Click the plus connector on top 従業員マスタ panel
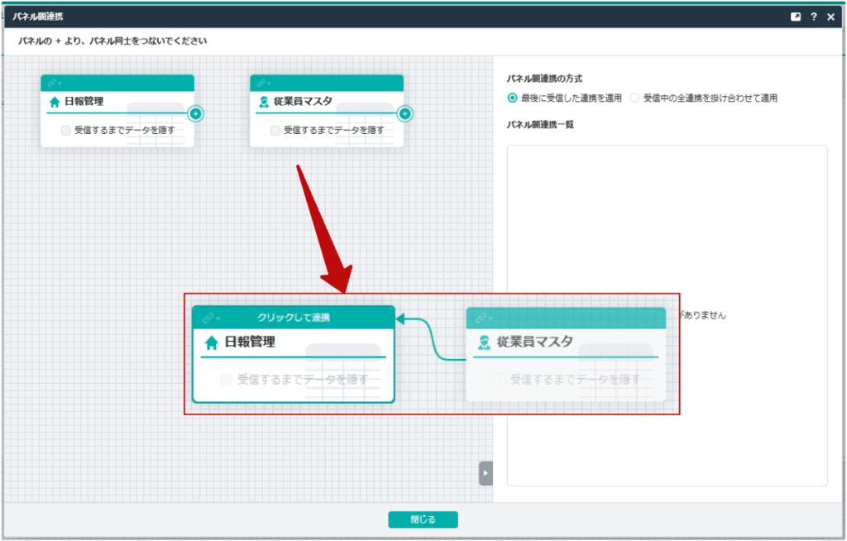 [404, 113]
